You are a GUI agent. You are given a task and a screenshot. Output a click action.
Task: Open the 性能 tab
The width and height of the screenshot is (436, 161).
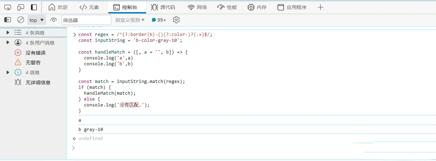tap(227, 7)
